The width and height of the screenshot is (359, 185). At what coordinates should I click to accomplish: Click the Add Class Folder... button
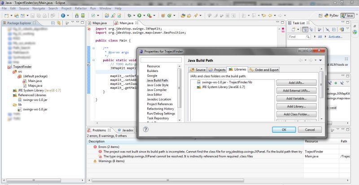click(296, 114)
